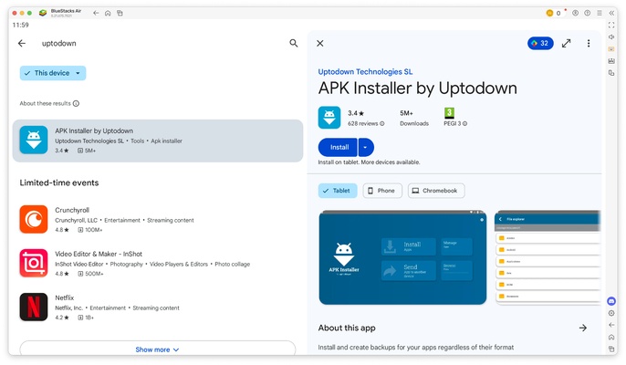Open BlueStacks help question mark icon

tap(588, 13)
